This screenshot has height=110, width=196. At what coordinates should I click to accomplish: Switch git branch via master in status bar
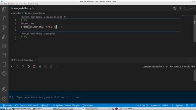tap(7, 105)
